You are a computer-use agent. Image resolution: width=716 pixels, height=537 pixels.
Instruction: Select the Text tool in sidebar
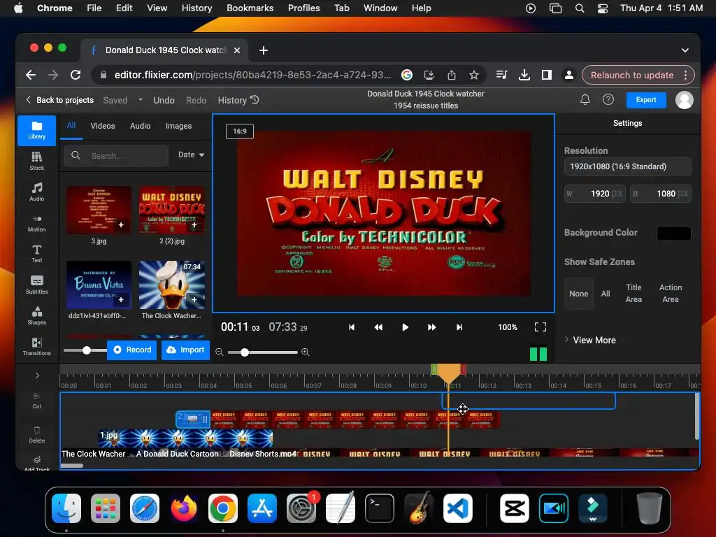(36, 253)
